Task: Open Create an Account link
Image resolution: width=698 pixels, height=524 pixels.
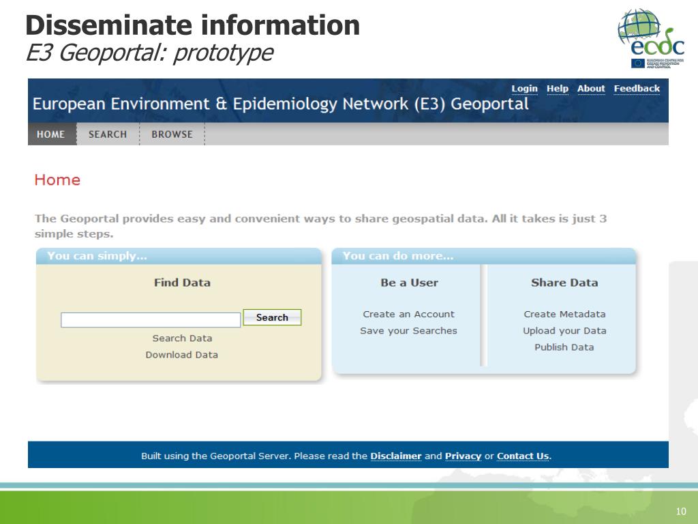Action: (409, 314)
